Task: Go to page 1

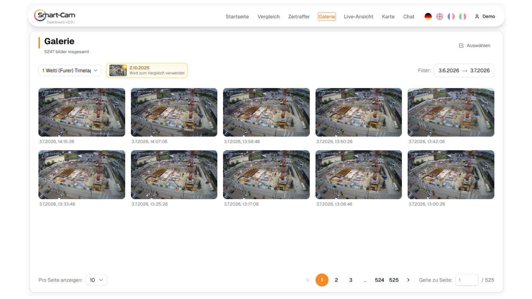Action: [322, 280]
